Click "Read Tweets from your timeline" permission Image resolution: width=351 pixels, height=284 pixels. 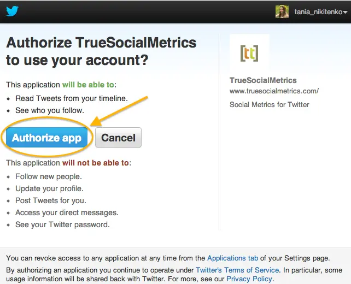pos(71,98)
